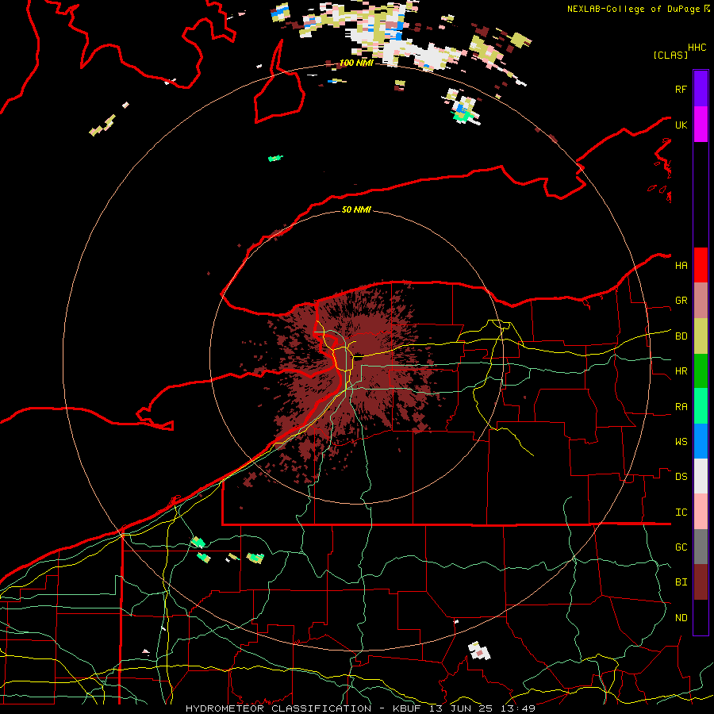Click the WS blue legend swatch

[701, 441]
